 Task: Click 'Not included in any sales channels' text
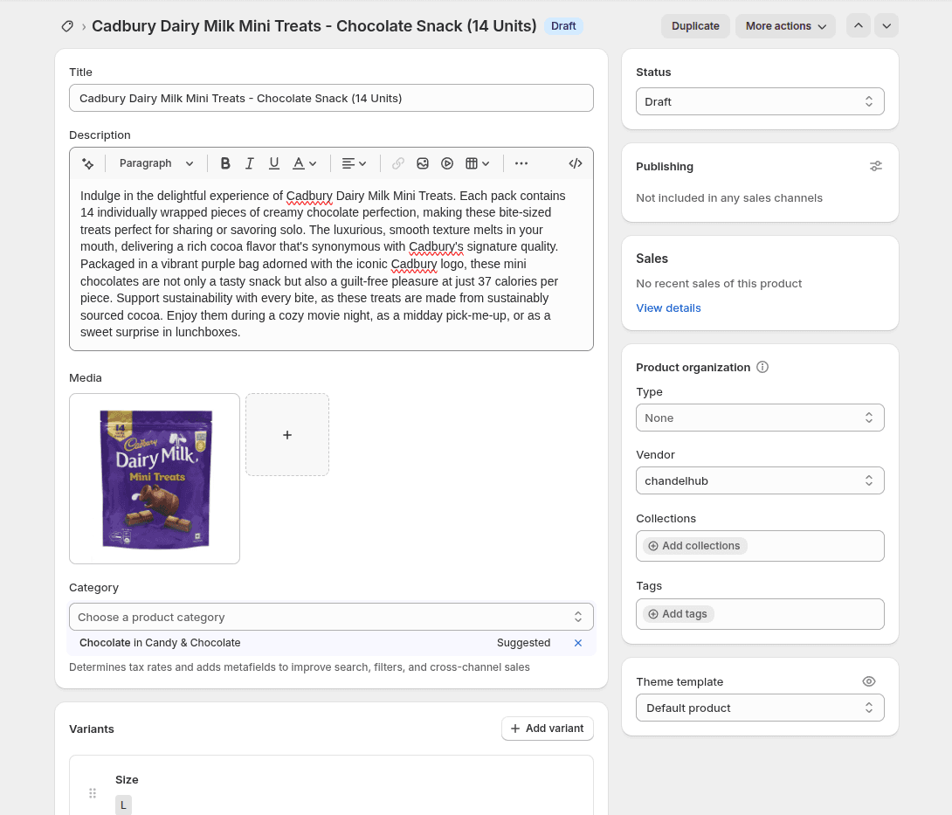(729, 198)
